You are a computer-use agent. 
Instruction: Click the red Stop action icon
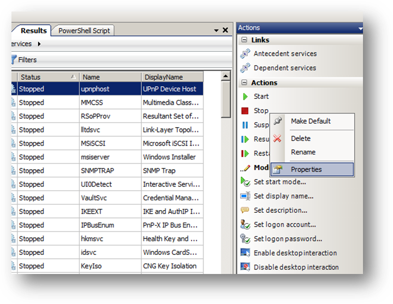[245, 111]
